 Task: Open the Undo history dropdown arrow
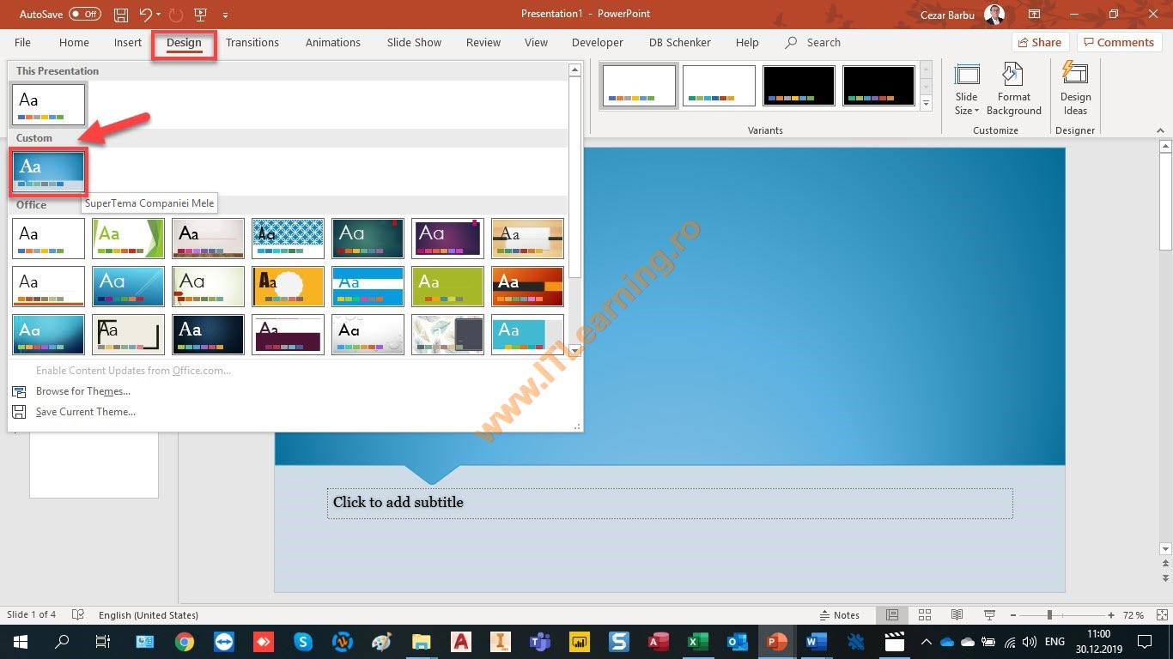(x=159, y=14)
